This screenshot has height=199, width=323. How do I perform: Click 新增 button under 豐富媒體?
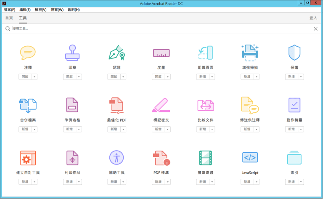click(203, 182)
